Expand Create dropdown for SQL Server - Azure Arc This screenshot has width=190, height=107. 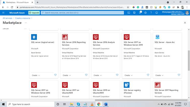(160, 75)
